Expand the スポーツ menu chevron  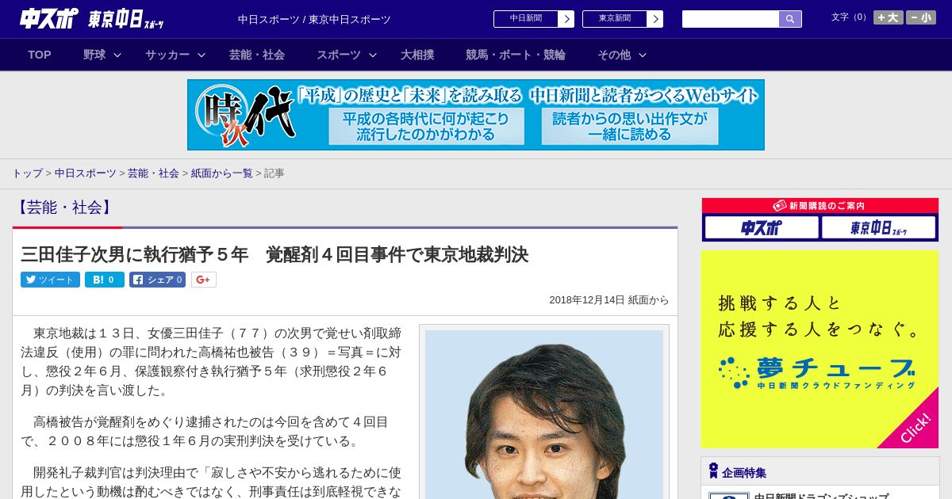[373, 55]
